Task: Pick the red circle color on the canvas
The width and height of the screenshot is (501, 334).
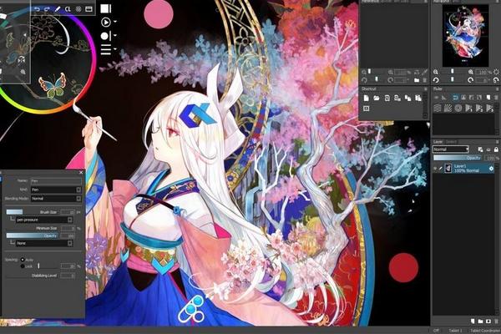Action: pos(403,268)
